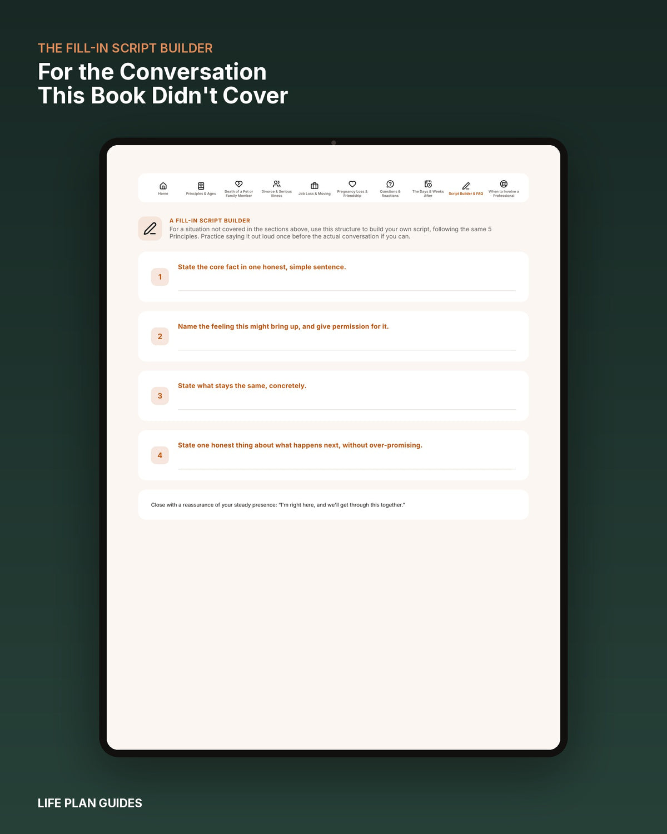667x834 pixels.
Task: Click the step 4 number badge
Action: coord(160,455)
